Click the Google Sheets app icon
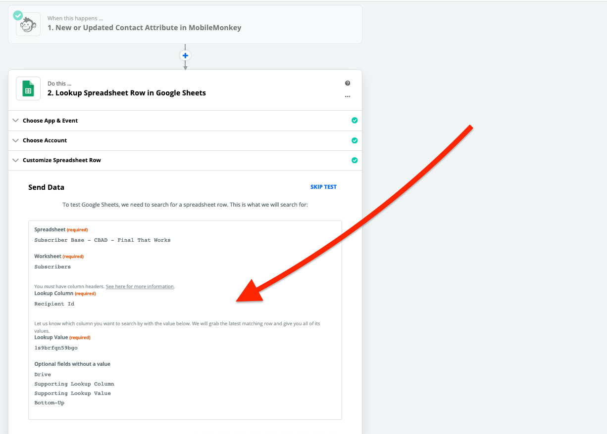607x434 pixels. pyautogui.click(x=28, y=89)
